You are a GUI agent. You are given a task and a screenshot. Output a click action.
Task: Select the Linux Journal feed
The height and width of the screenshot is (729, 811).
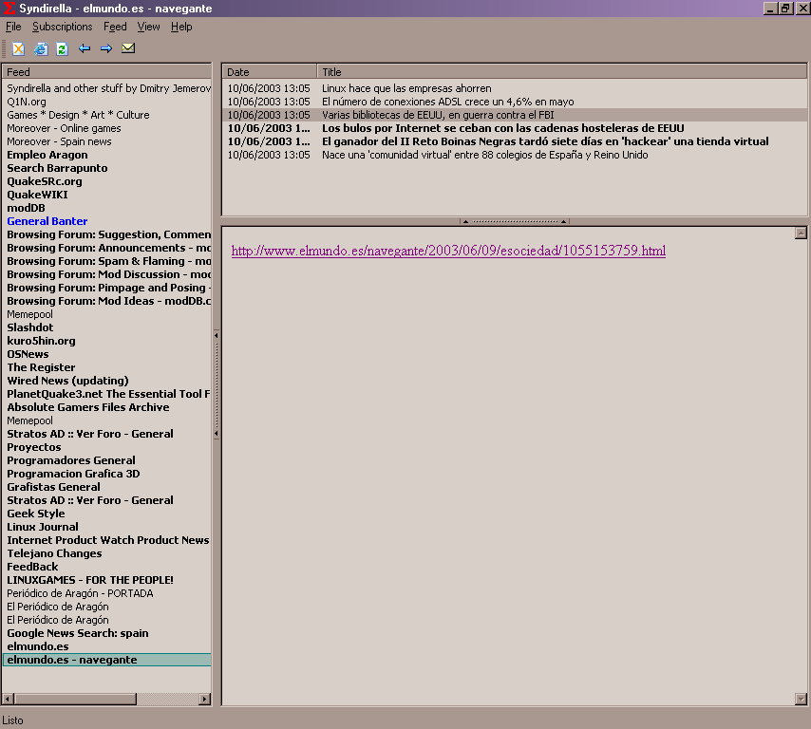[x=107, y=528]
